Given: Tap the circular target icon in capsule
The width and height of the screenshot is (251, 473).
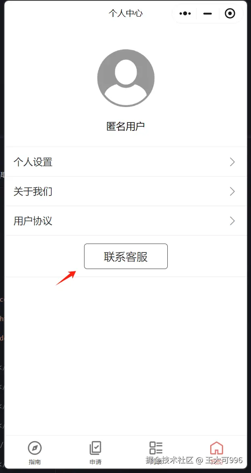Looking at the screenshot, I should coord(230,14).
